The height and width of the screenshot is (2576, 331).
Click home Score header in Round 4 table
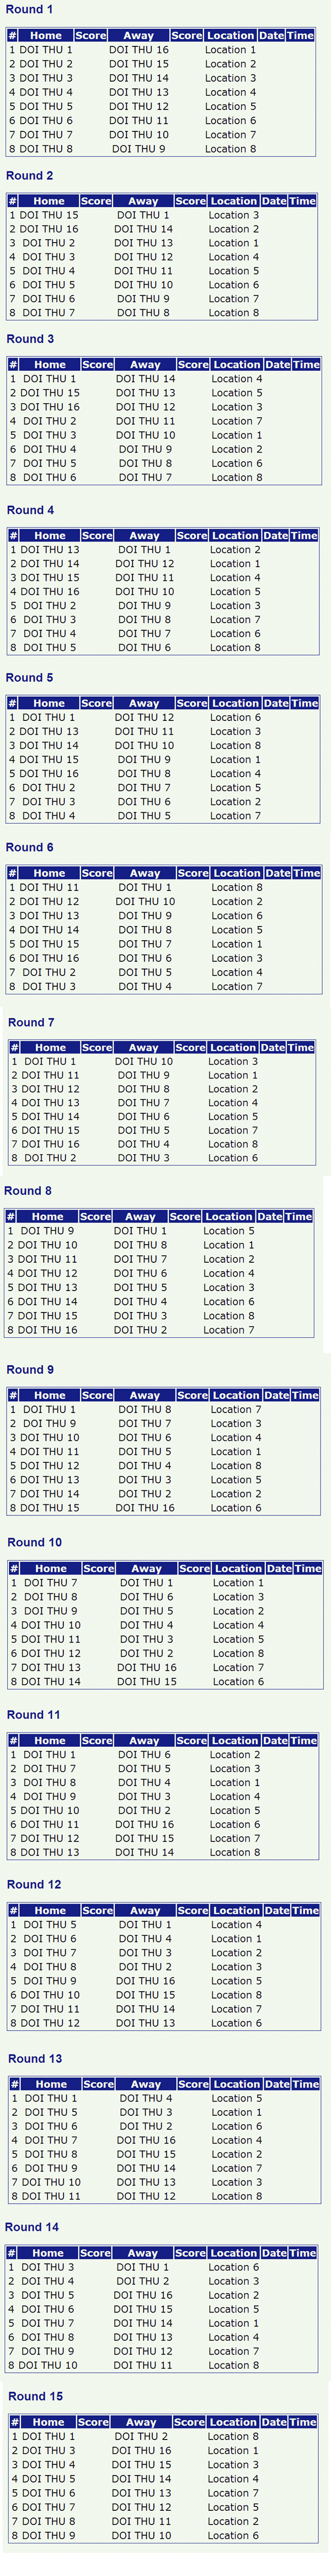click(97, 536)
